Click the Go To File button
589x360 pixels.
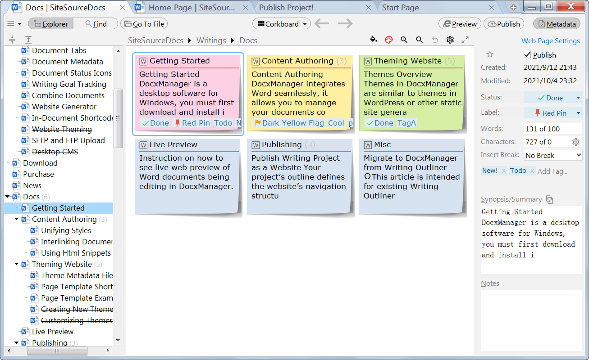[x=144, y=24]
